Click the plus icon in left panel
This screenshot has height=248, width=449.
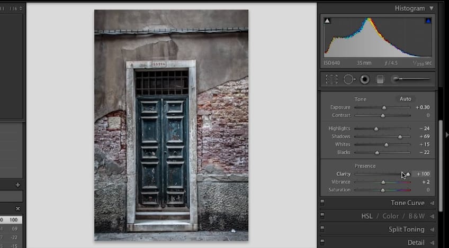(18, 185)
